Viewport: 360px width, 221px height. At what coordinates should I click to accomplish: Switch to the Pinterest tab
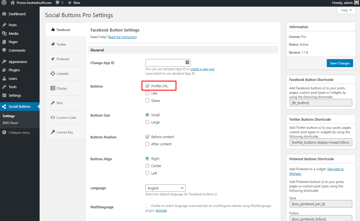65,59
